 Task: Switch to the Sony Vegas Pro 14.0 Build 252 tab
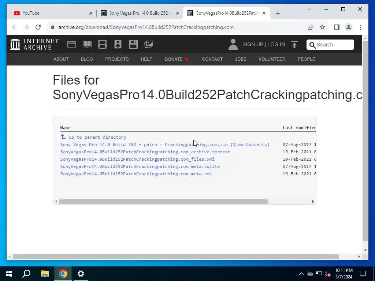coord(140,13)
